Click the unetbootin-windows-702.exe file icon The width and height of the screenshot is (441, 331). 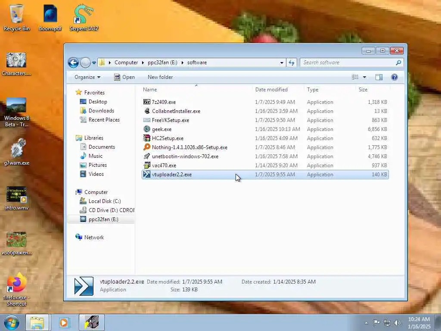147,156
